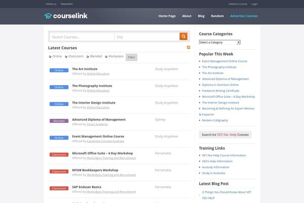Click Search for VET Fee-Help Courses button
The image size is (304, 203).
(x=225, y=134)
